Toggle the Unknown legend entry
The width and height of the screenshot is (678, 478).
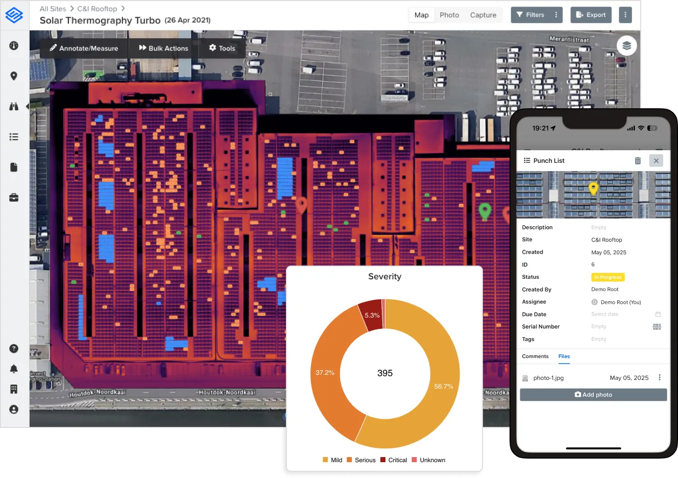click(428, 460)
